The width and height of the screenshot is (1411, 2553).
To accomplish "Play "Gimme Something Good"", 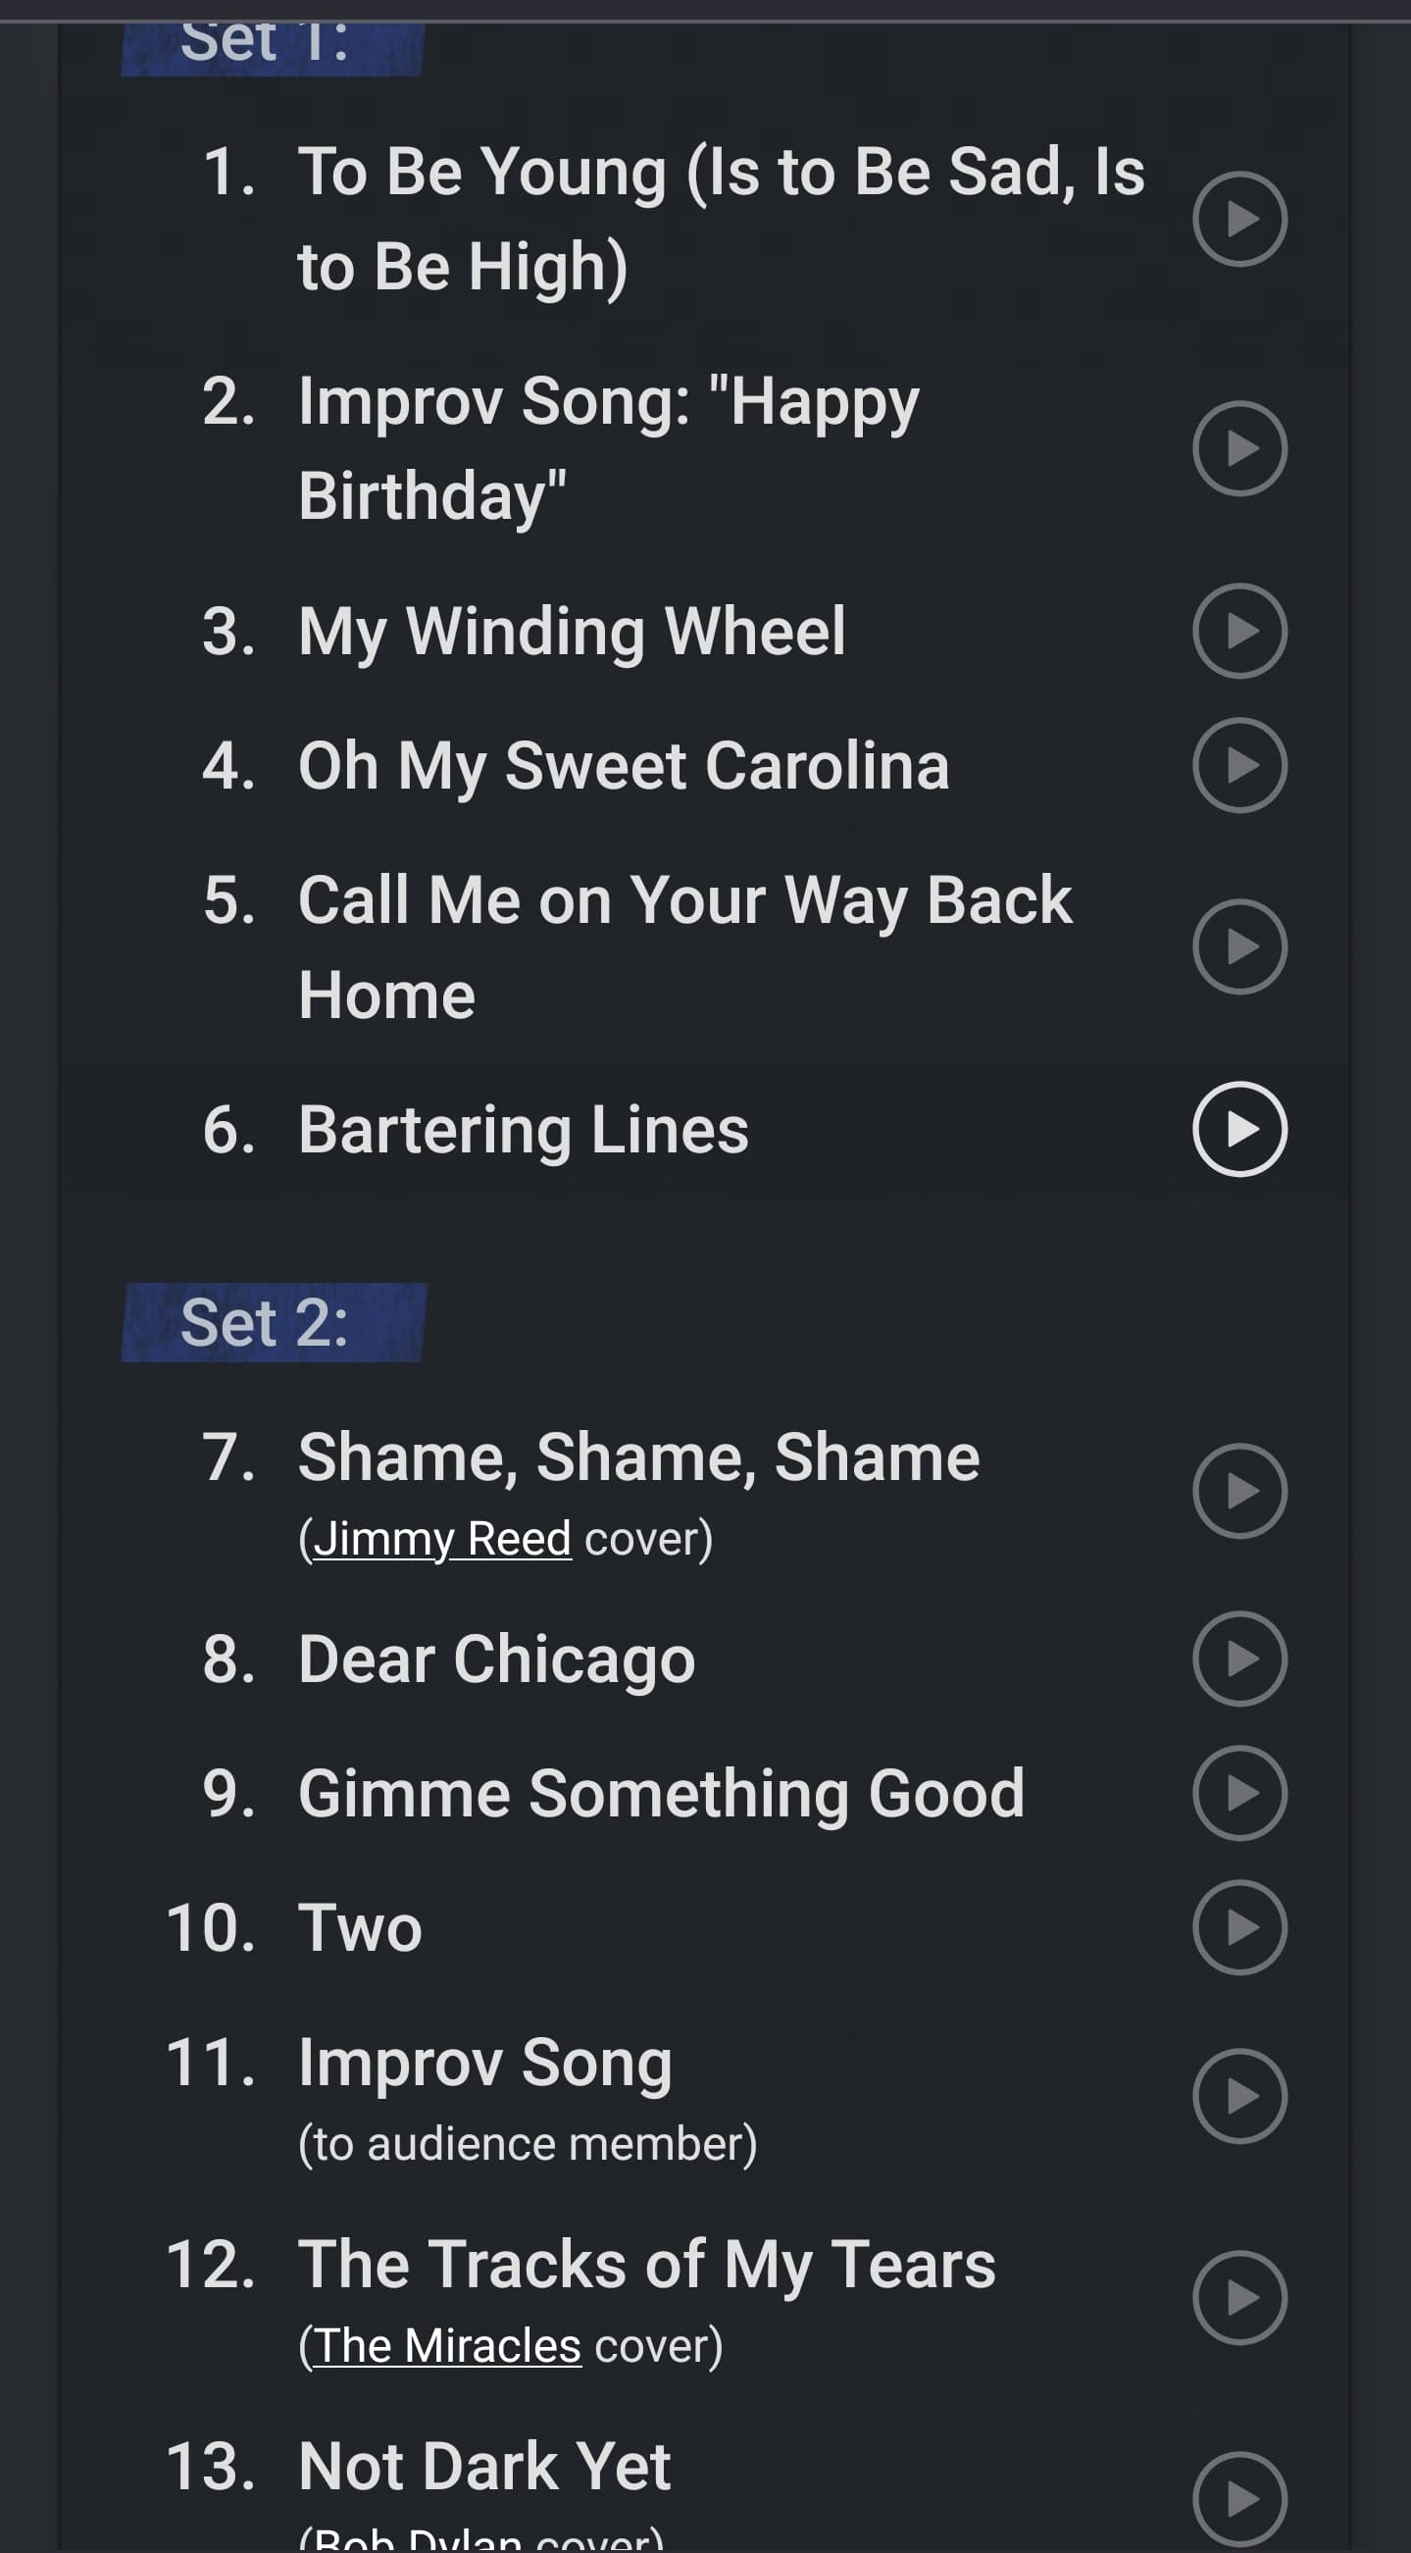I will click(x=1238, y=1793).
